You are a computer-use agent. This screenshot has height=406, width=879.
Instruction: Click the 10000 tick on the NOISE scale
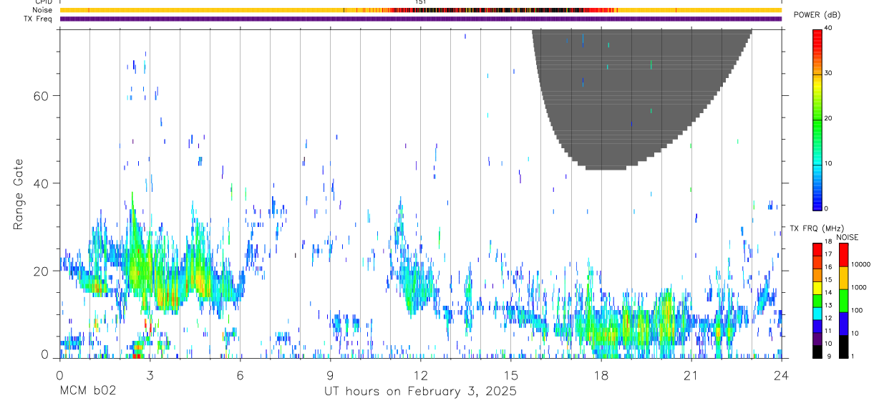pyautogui.click(x=861, y=264)
